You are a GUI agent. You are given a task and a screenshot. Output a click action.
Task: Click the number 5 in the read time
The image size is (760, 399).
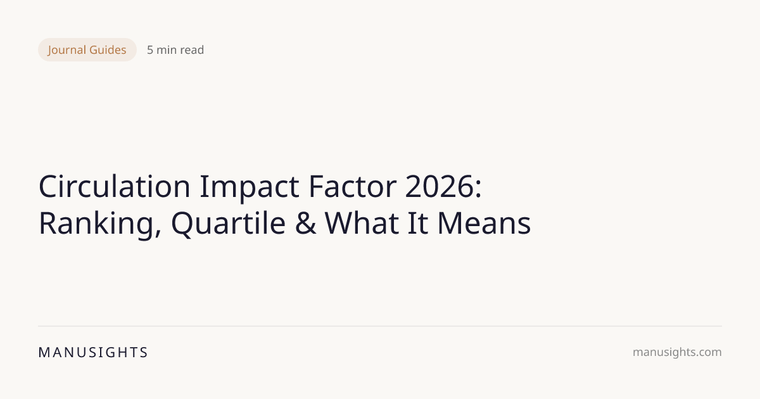tap(150, 50)
